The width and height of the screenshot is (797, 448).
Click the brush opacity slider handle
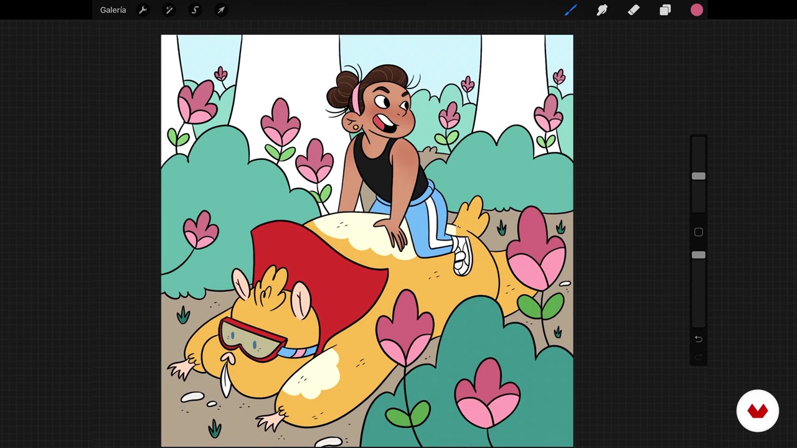pos(699,255)
